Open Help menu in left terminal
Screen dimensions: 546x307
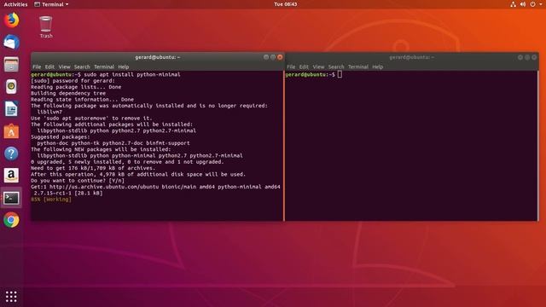click(123, 67)
